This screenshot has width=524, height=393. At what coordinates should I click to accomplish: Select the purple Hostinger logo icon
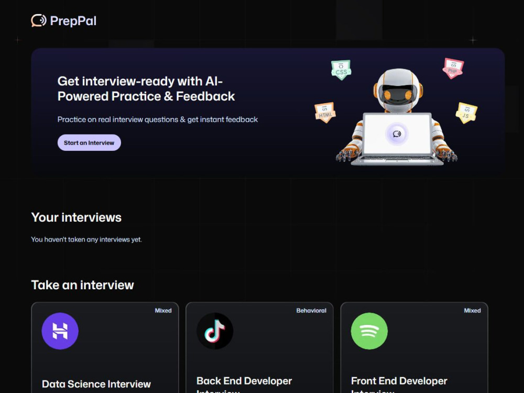tap(60, 331)
